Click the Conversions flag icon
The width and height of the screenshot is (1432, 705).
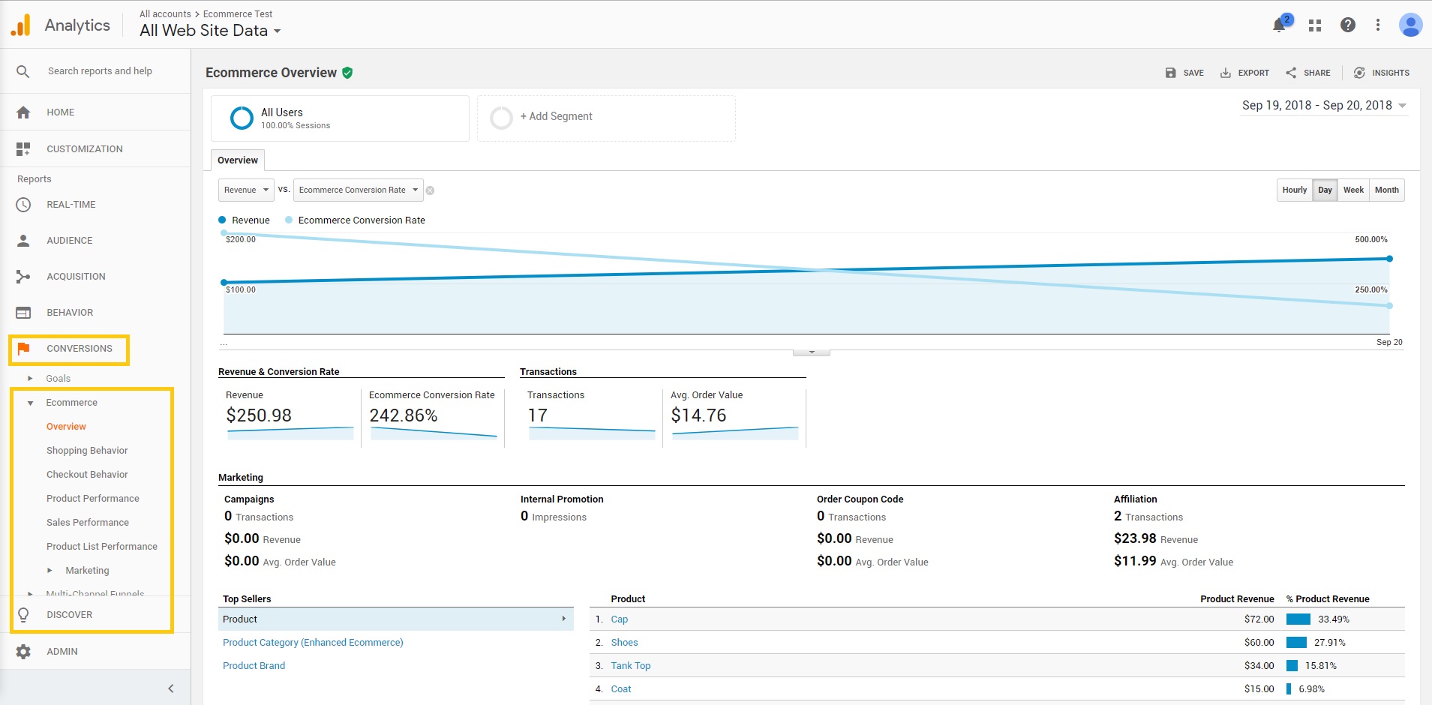click(x=23, y=349)
